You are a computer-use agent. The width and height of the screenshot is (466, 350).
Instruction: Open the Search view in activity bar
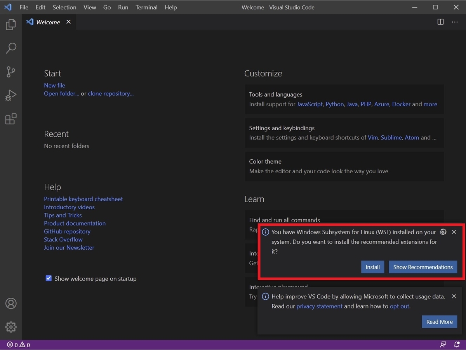tap(11, 48)
